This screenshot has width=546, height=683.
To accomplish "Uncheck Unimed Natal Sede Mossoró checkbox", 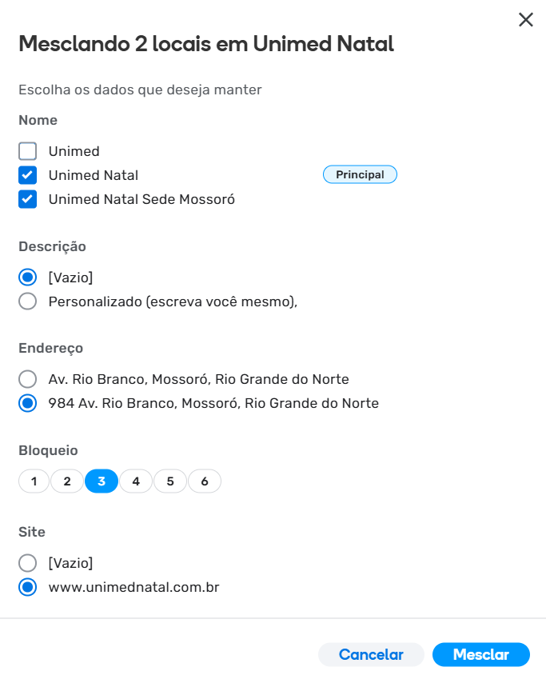I will click(x=28, y=199).
